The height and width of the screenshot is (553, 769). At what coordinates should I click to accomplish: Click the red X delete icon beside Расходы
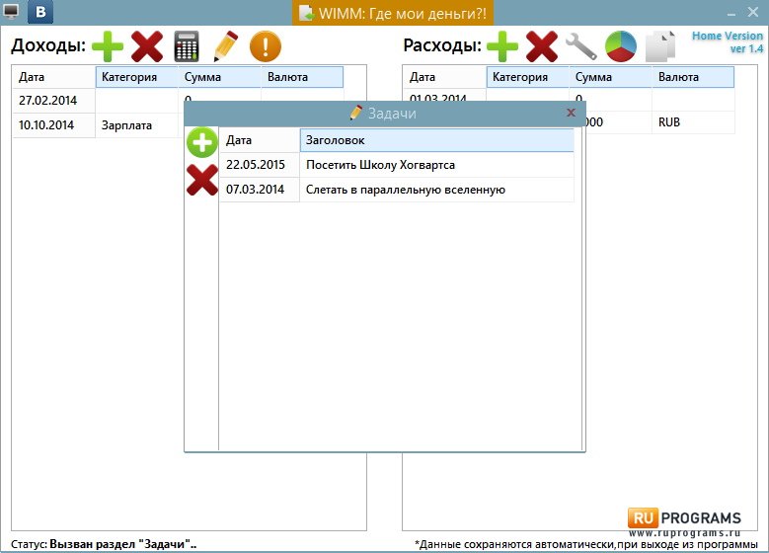pyautogui.click(x=541, y=46)
